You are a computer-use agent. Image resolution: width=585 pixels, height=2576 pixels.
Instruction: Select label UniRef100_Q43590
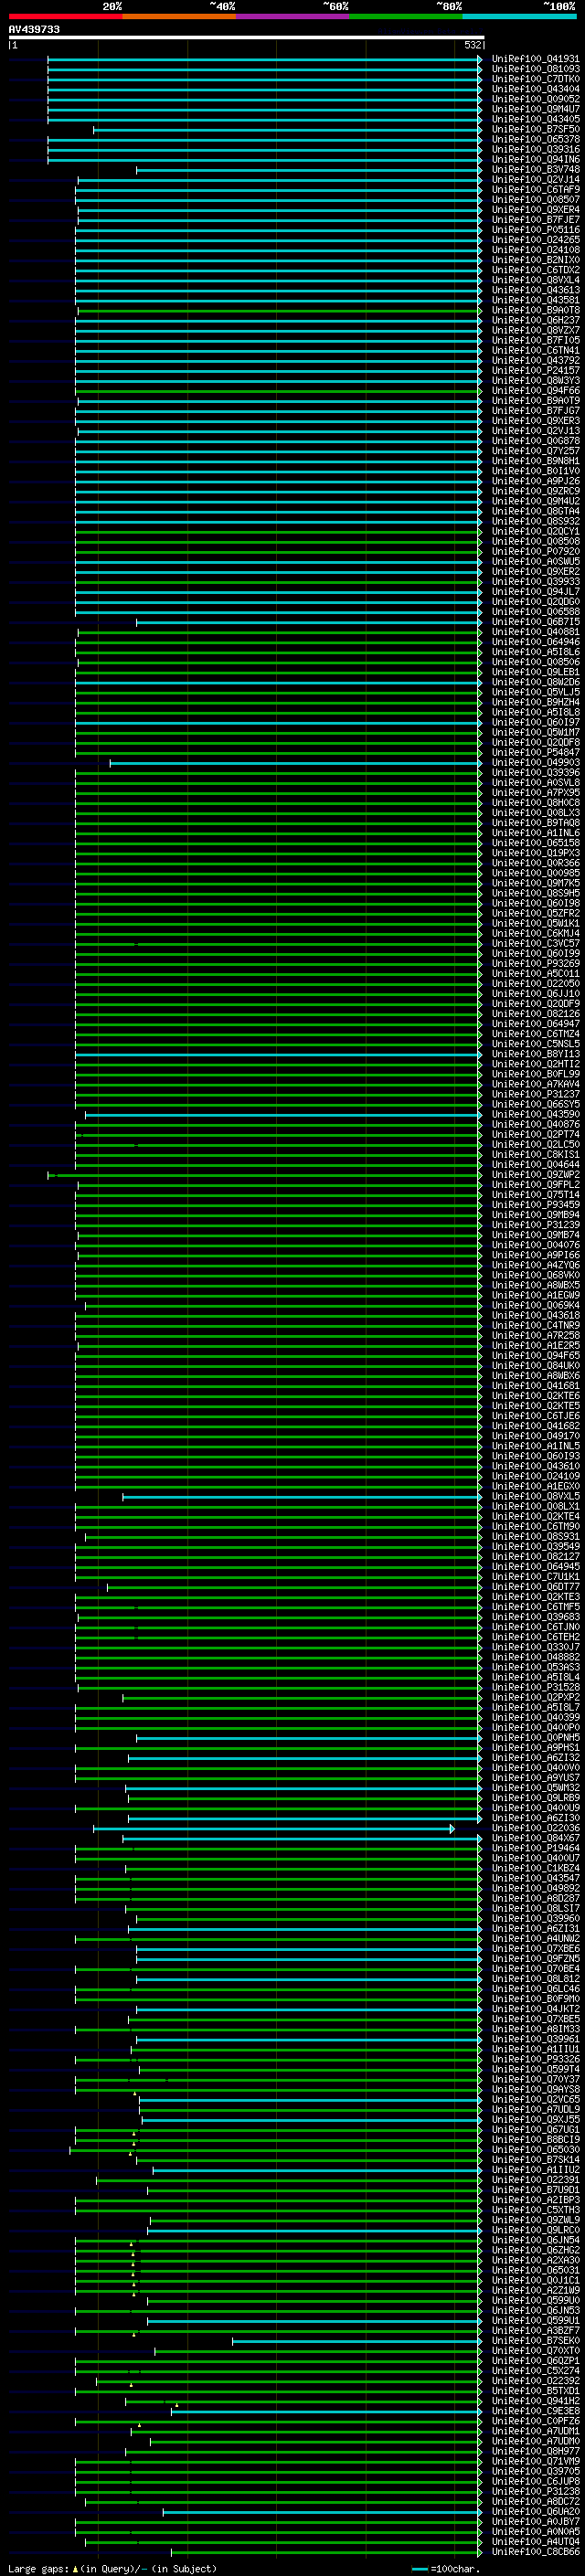point(535,1115)
